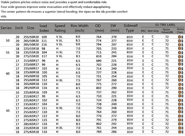Click the "Viable pattern pitches" description line
The height and width of the screenshot is (136, 185).
click(x=54, y=2)
